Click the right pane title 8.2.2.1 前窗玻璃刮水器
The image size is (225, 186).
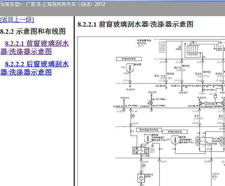135,24
